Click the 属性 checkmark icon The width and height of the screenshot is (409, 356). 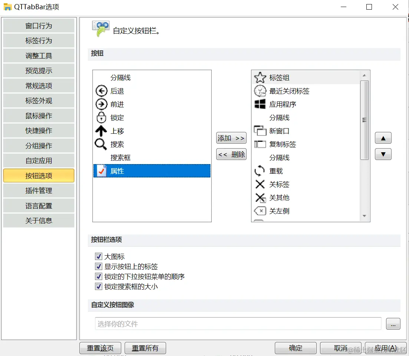coord(102,171)
